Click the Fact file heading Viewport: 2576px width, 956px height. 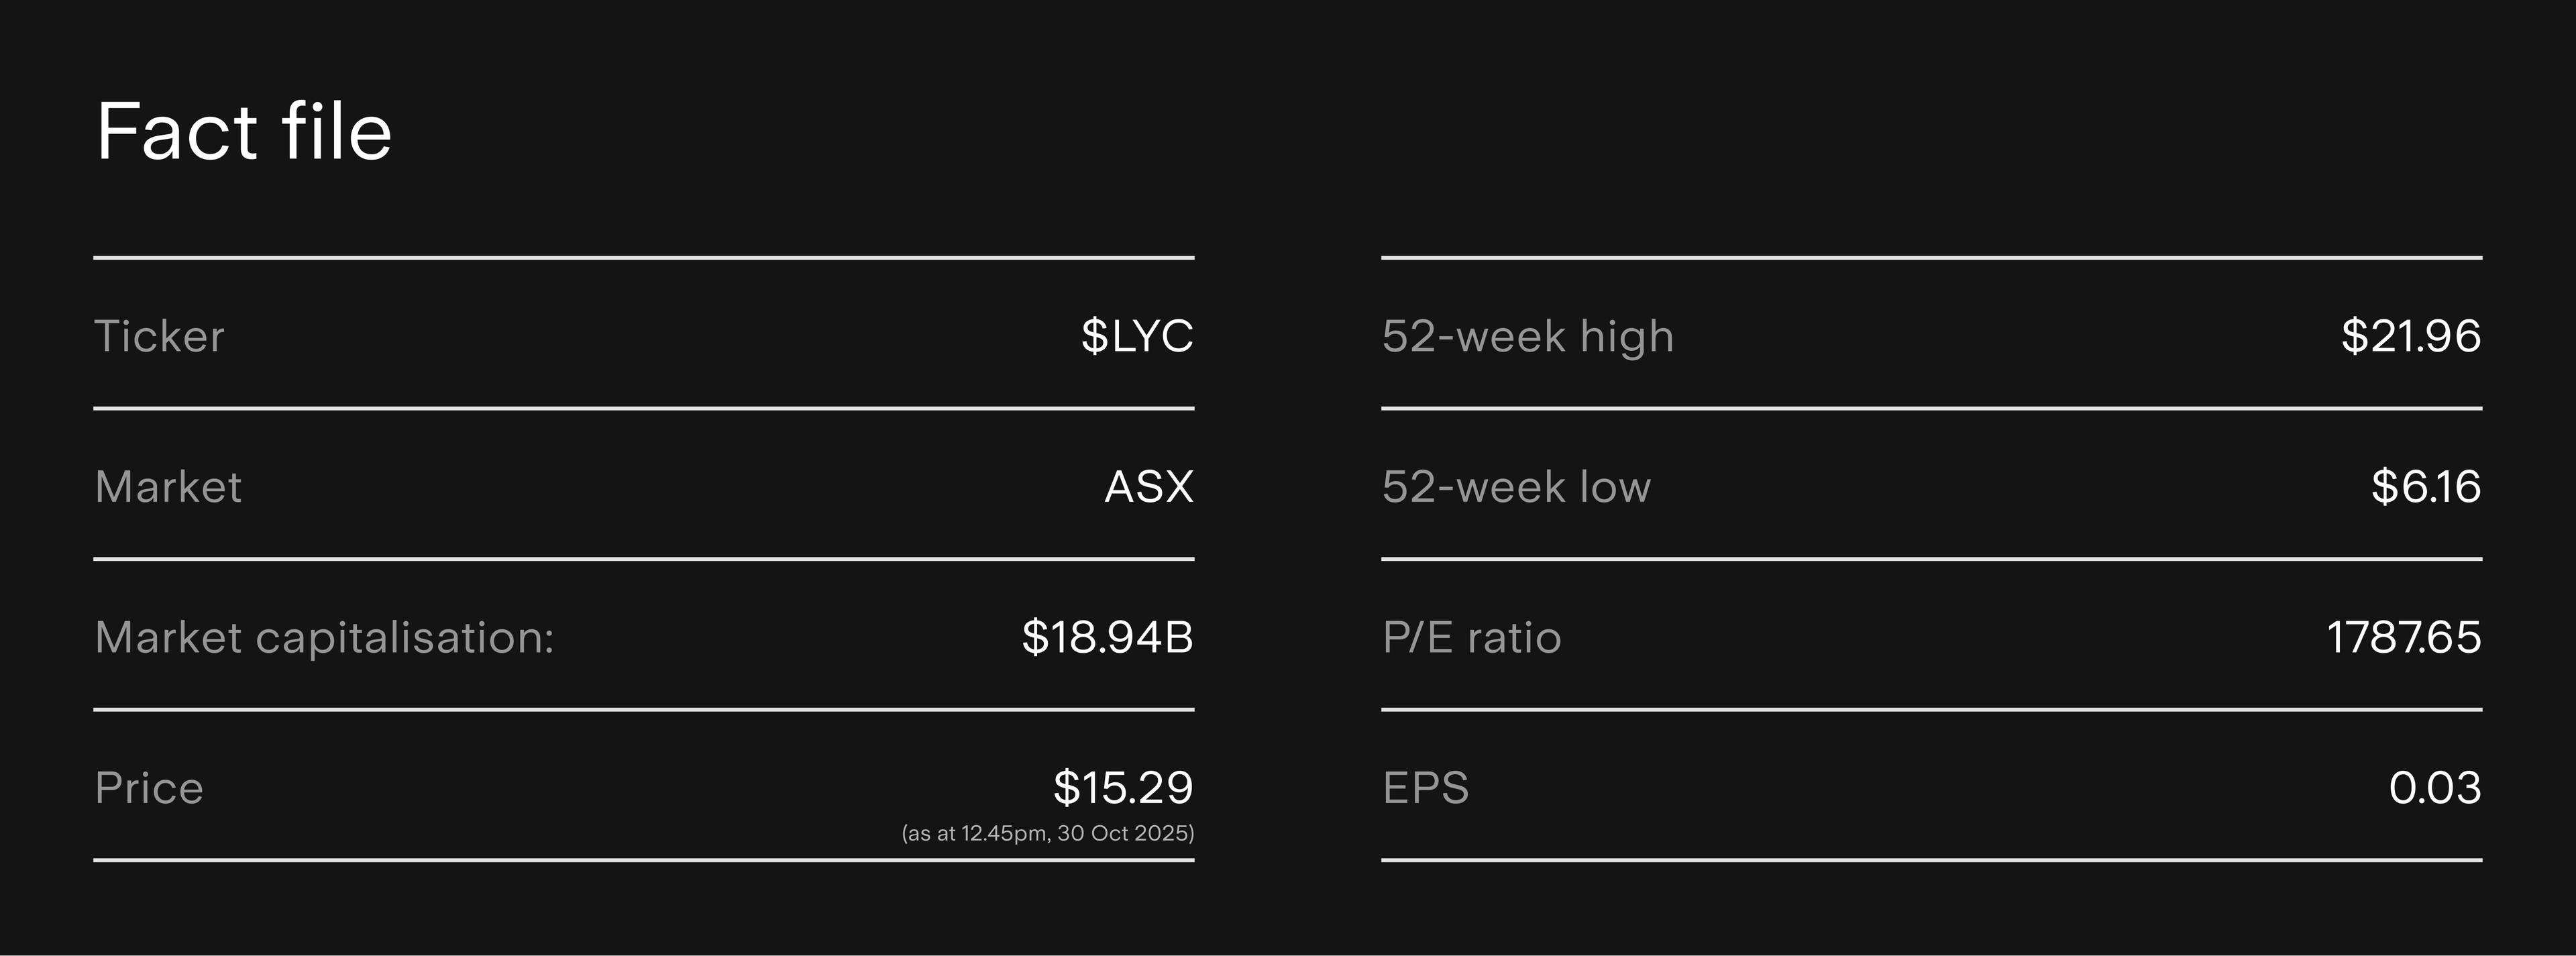point(244,132)
